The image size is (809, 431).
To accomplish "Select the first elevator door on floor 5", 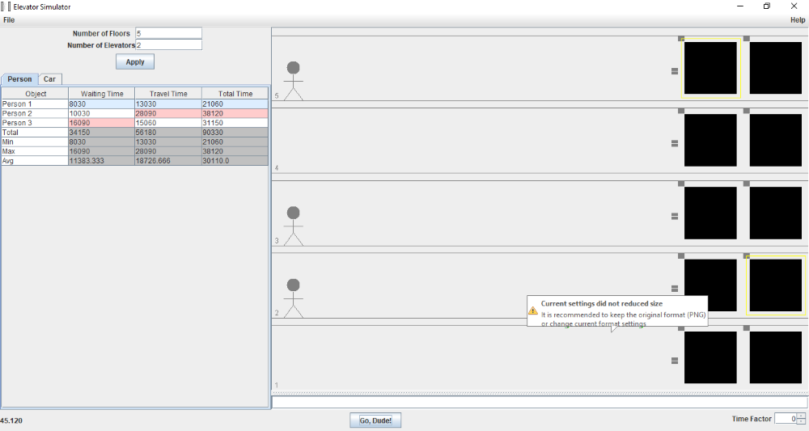I will 710,68.
